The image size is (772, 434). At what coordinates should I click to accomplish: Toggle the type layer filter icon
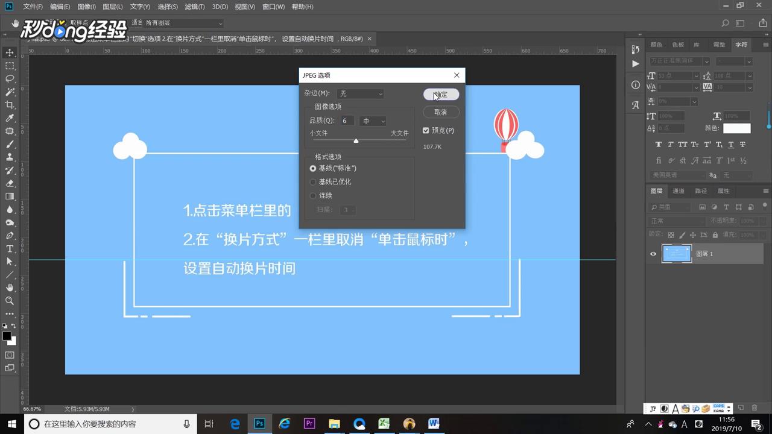pos(726,206)
